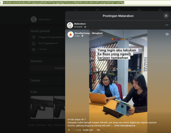Click the Postingan Matarabun dialog title
This screenshot has width=171, height=133.
(x=118, y=16)
